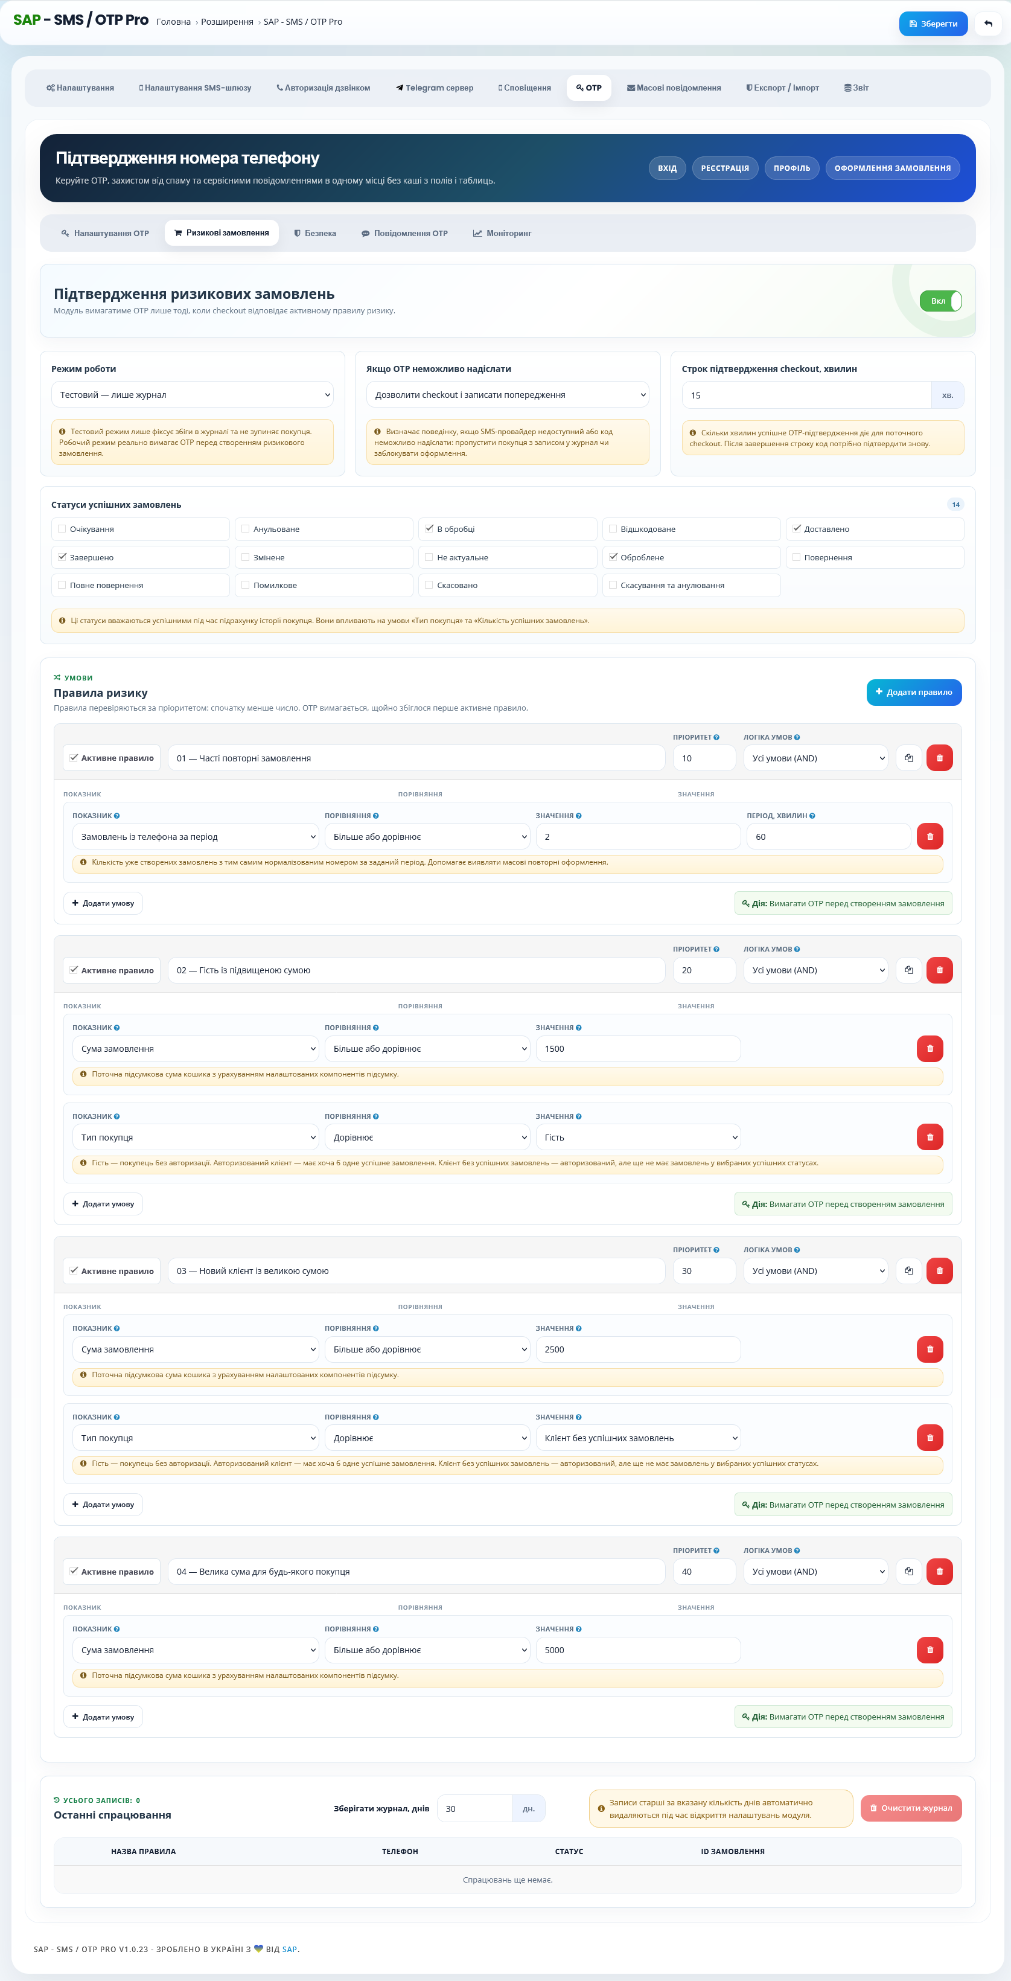Viewport: 1011px width, 1981px height.
Task: Open Клієнт без успішних замовлень dropdown
Action: coord(638,1438)
